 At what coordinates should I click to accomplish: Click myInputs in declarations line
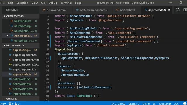(x=162, y=58)
